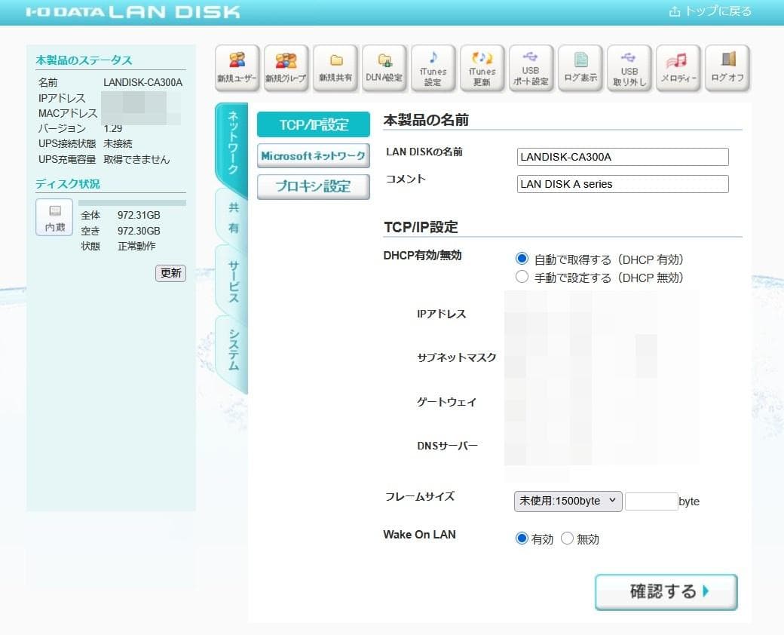The width and height of the screenshot is (784, 635).
Task: Click the 内蔵 internal disk icon
Action: [x=54, y=217]
